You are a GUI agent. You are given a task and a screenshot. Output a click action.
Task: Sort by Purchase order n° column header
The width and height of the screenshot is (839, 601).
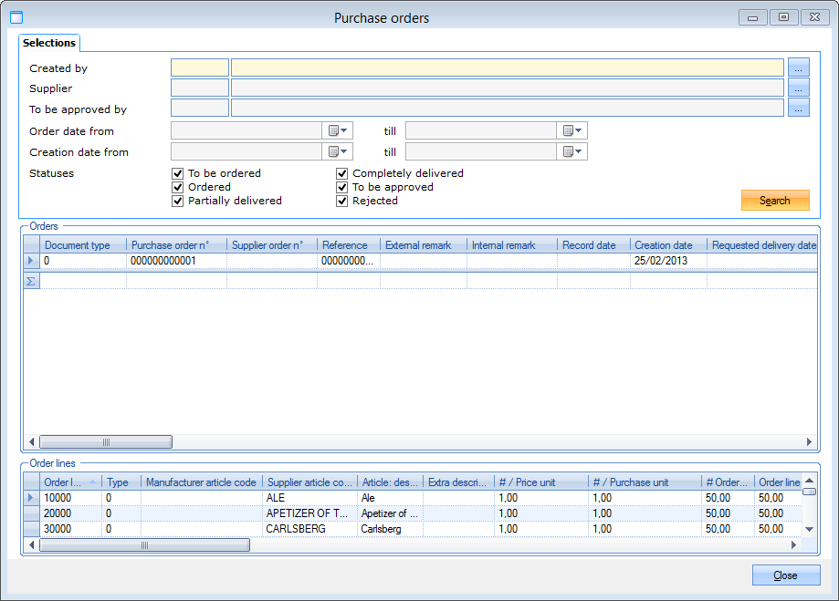click(x=176, y=245)
